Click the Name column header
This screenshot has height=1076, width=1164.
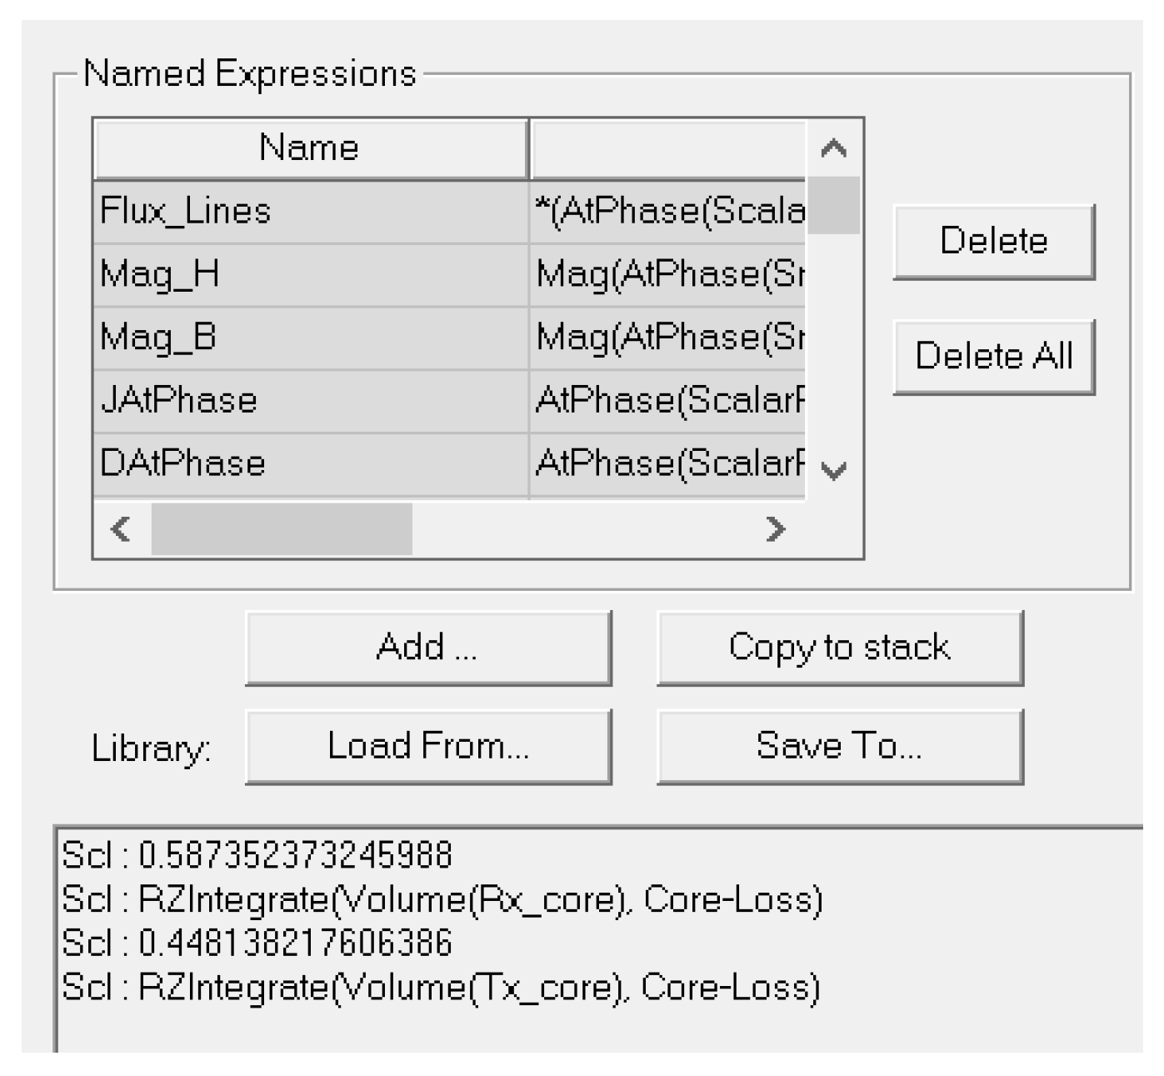pos(311,148)
